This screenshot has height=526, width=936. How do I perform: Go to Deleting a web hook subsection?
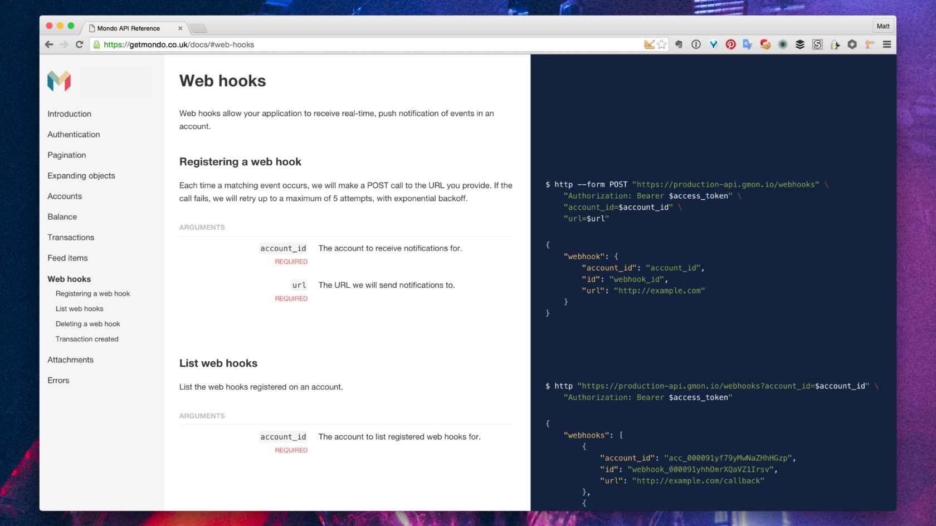[x=88, y=324]
